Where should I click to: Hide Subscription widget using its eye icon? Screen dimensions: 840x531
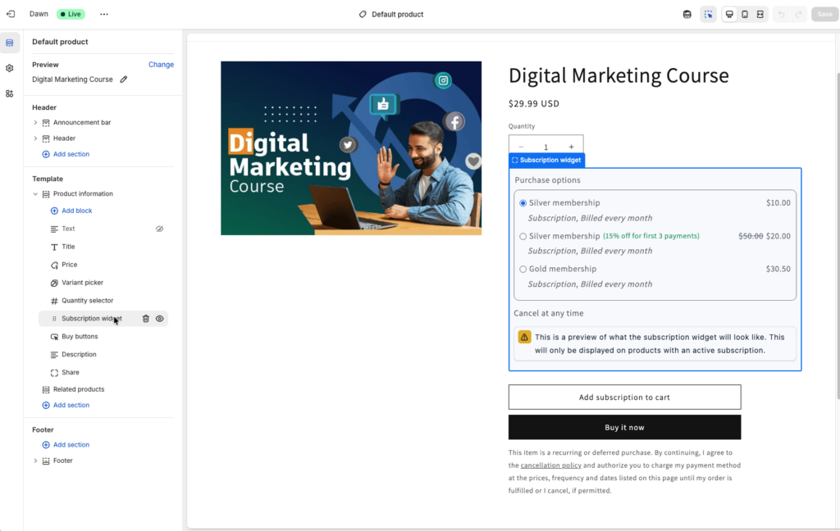(160, 319)
